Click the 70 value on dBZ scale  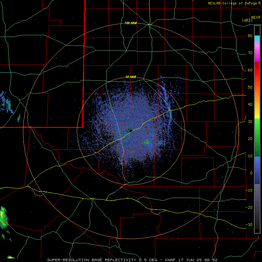pos(250,53)
